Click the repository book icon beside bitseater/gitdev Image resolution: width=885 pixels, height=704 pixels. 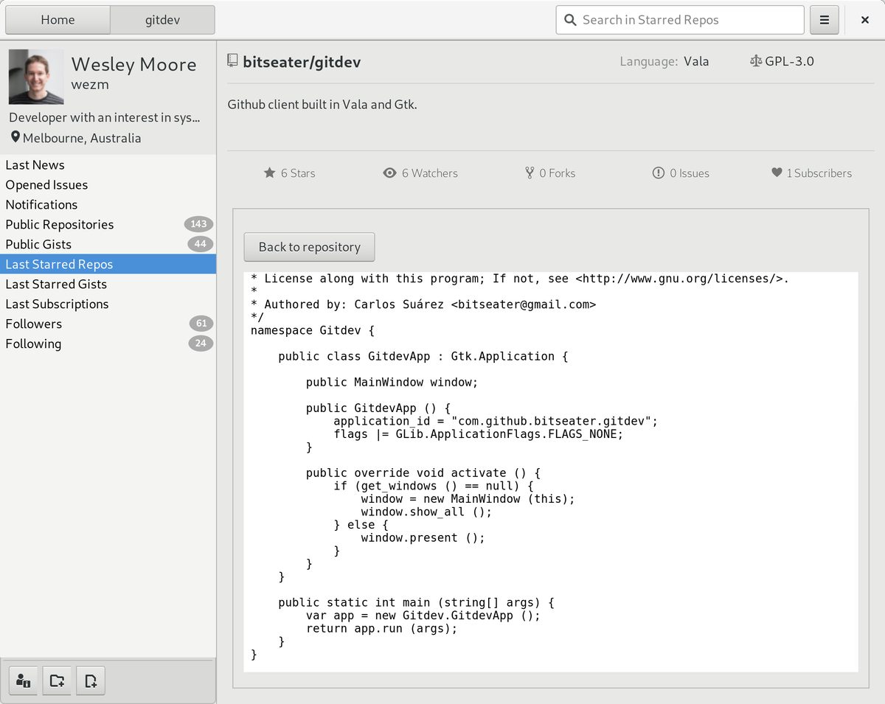point(233,60)
